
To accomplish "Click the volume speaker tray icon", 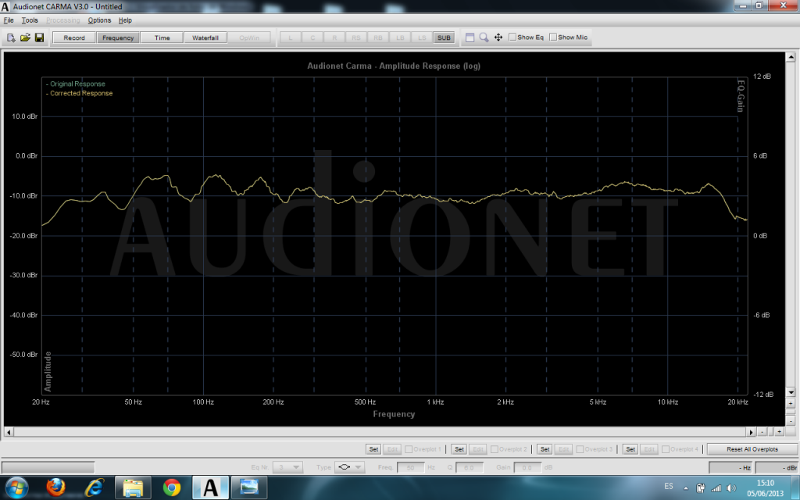I will [731, 487].
